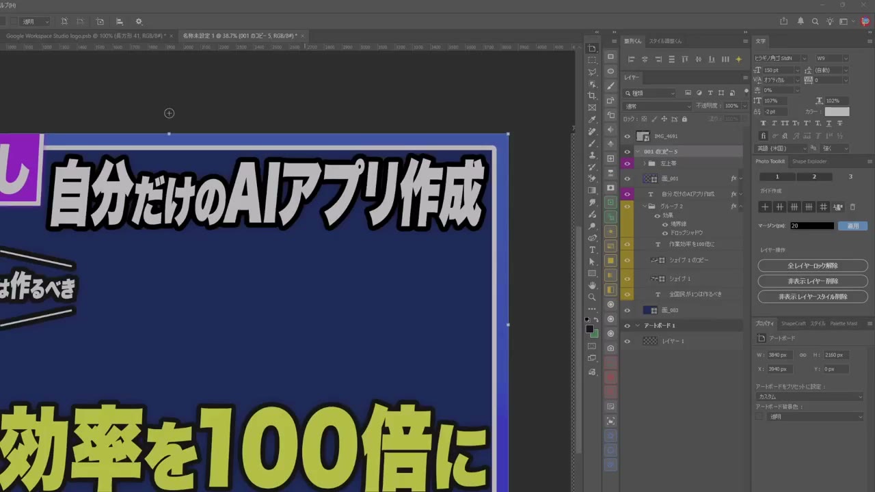Switch to the Palette Maid tab
The width and height of the screenshot is (875, 492).
[844, 324]
